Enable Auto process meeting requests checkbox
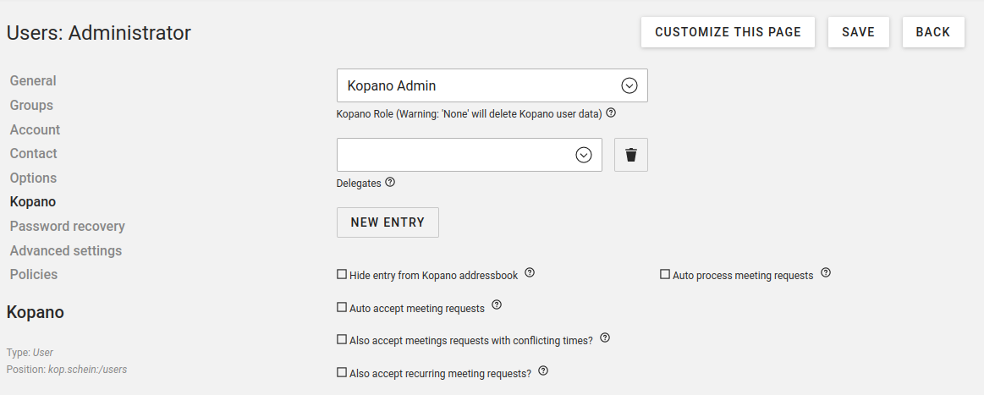Viewport: 984px width, 395px height. coord(665,274)
